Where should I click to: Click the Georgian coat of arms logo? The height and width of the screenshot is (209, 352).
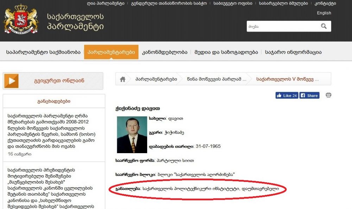[21, 19]
